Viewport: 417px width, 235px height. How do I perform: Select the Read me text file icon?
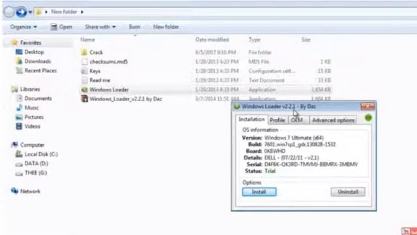pos(84,80)
